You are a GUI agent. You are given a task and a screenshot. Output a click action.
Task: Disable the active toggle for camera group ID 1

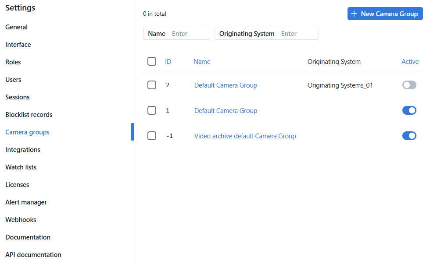click(409, 111)
